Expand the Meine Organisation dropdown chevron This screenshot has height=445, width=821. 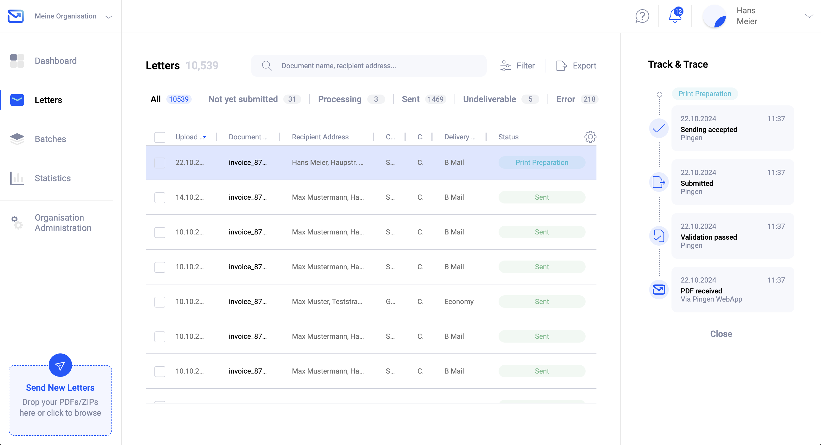(x=109, y=17)
